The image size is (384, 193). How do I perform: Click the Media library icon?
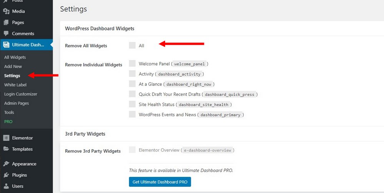6,11
